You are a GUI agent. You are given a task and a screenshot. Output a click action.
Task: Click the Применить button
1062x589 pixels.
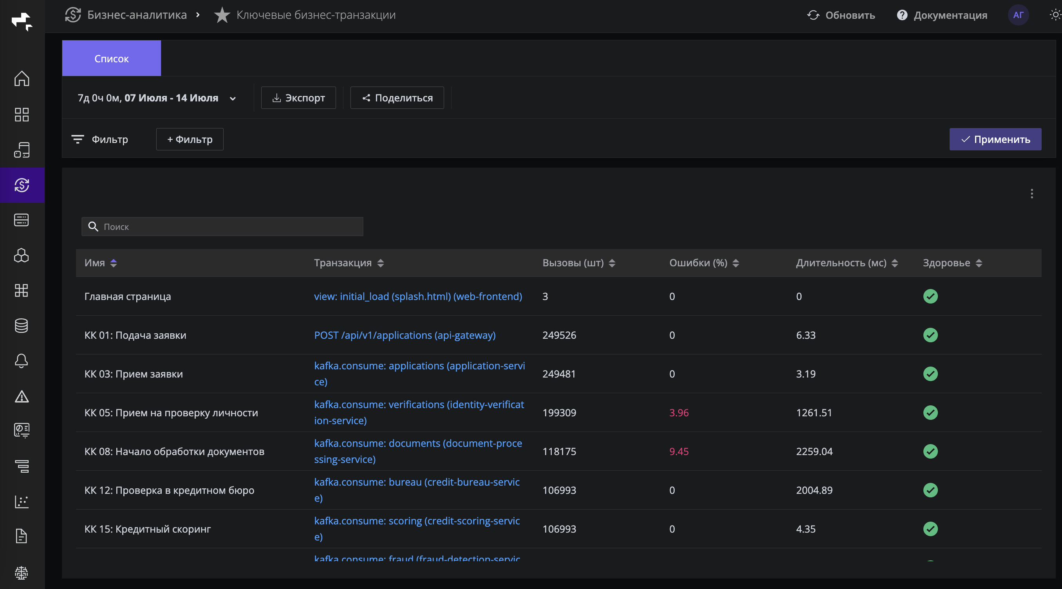pos(995,139)
